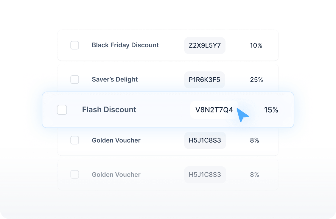336x219 pixels.
Task: Click the 10% discount value
Action: [x=256, y=46]
